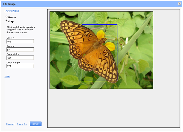Click the Crop X input field

[x=20, y=41]
